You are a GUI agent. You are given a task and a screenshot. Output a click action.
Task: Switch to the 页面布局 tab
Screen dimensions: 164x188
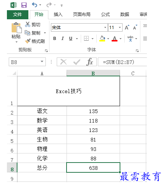[x=82, y=15]
